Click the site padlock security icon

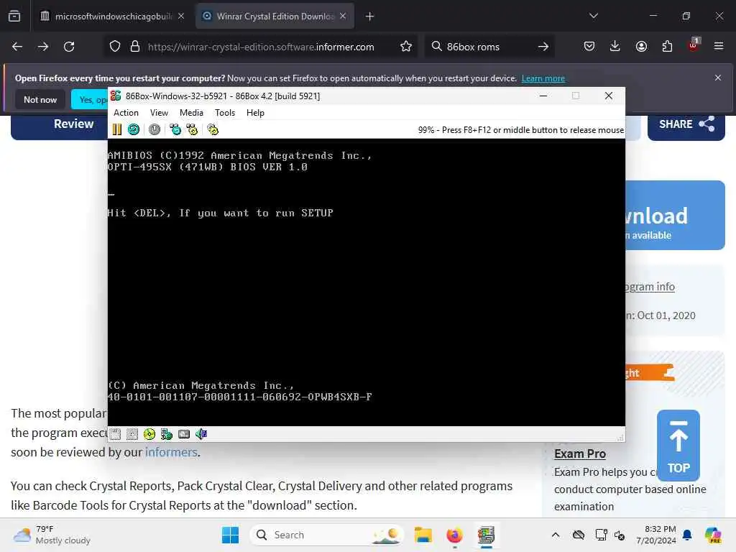coord(135,47)
